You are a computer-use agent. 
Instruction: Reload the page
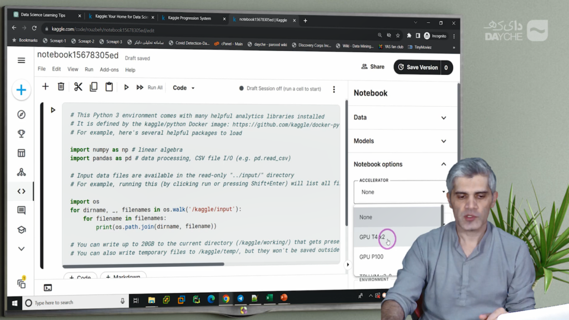pos(34,28)
